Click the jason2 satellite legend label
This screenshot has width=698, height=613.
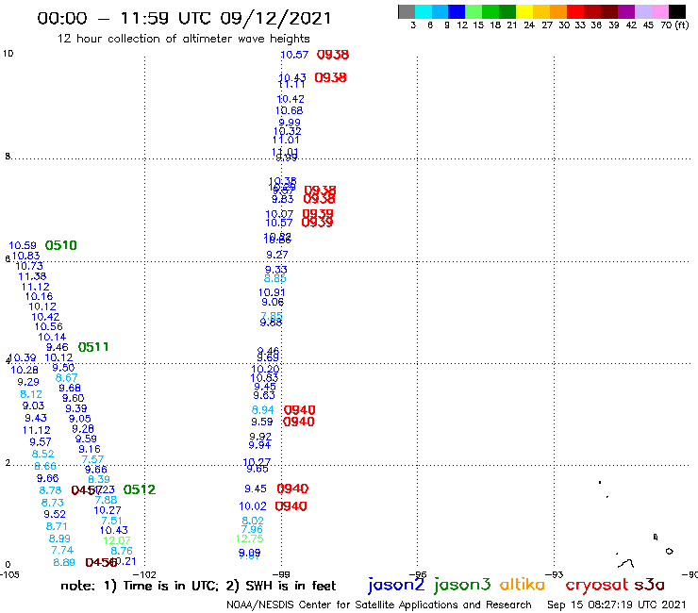point(396,585)
